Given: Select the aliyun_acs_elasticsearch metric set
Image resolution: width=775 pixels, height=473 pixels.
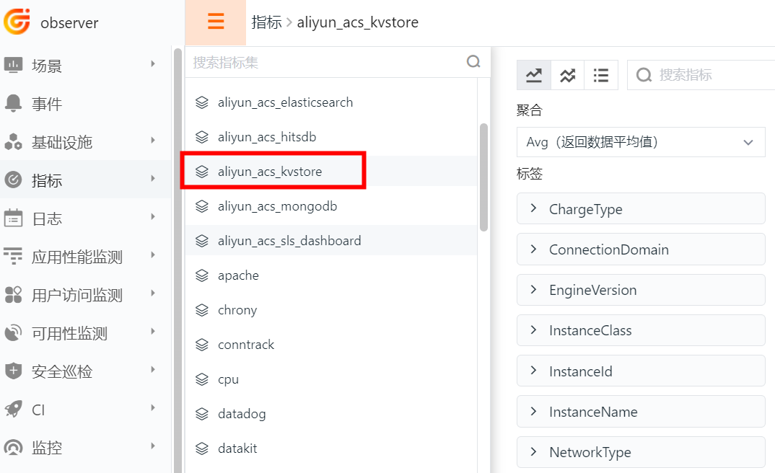Looking at the screenshot, I should [331, 102].
